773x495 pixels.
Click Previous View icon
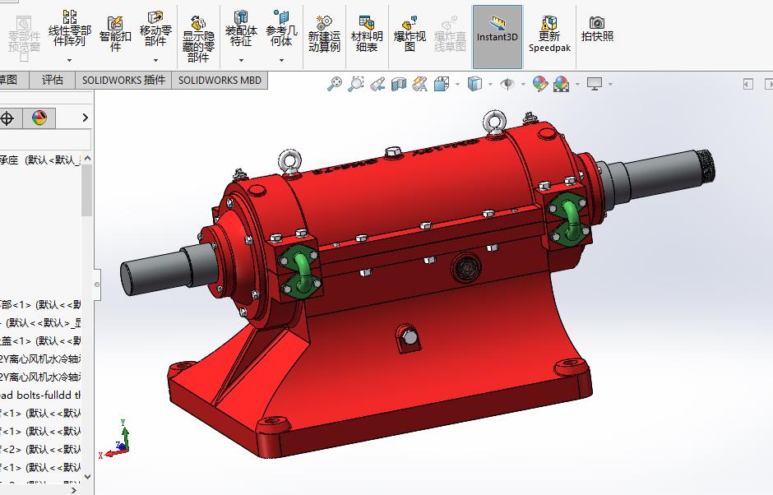coord(377,84)
